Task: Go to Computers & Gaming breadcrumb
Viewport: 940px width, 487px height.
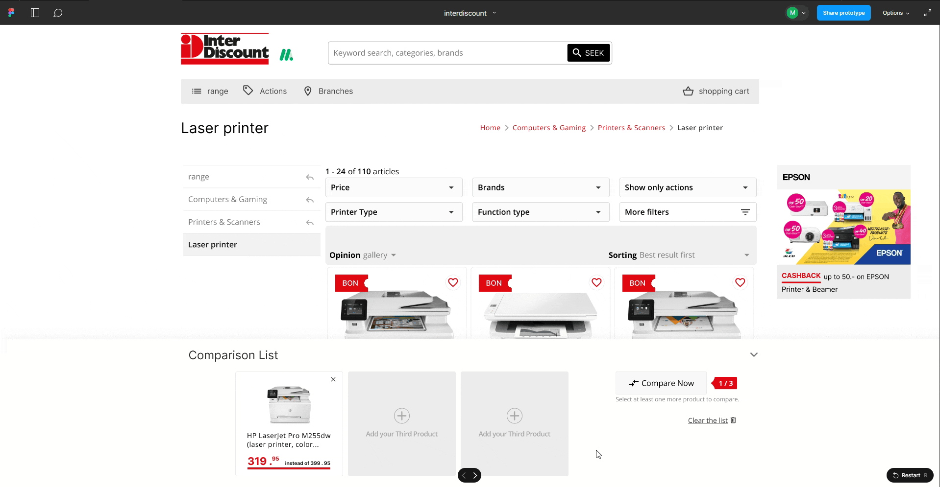Action: [549, 128]
